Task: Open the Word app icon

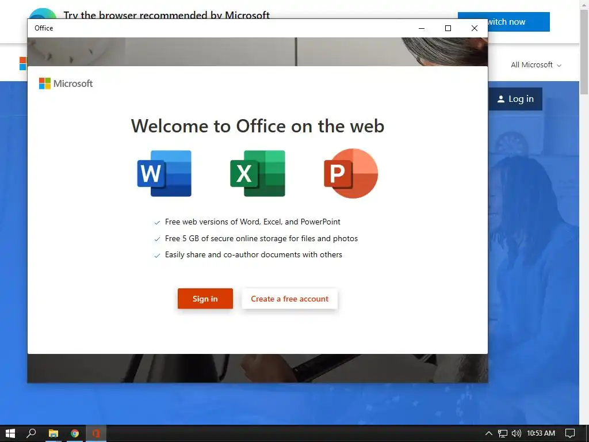Action: coord(164,173)
